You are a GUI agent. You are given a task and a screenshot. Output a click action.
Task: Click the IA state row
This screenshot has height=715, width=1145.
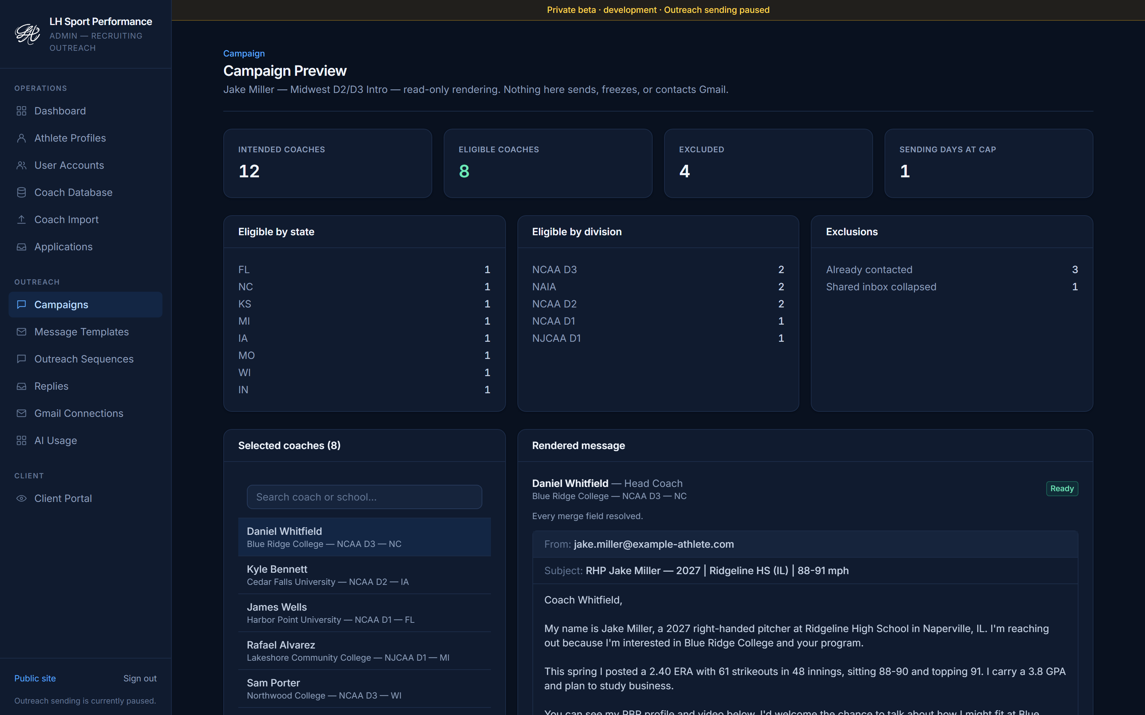coord(364,338)
